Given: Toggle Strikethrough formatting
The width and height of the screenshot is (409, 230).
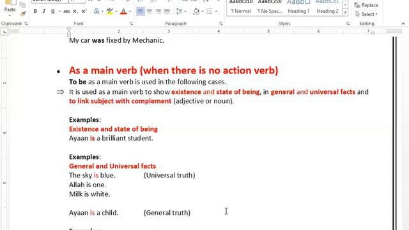Looking at the screenshot, I should (x=66, y=11).
